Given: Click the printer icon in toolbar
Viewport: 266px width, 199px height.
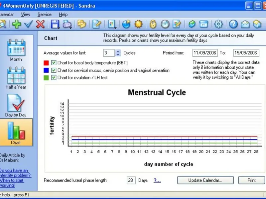Looking at the screenshot, I should [67, 24].
